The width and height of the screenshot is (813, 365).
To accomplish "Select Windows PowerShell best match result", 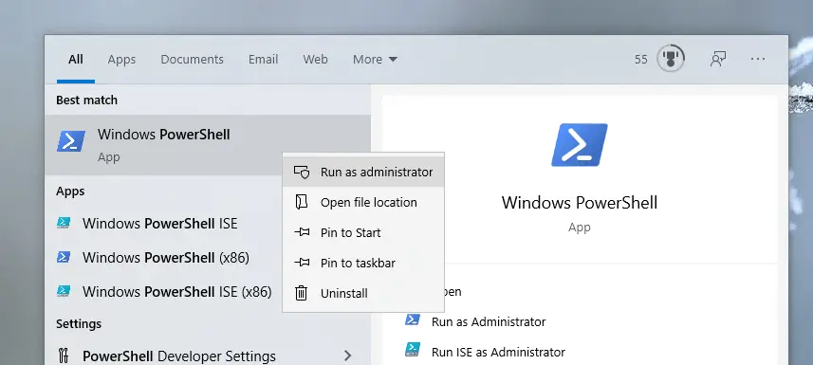I will coord(208,145).
